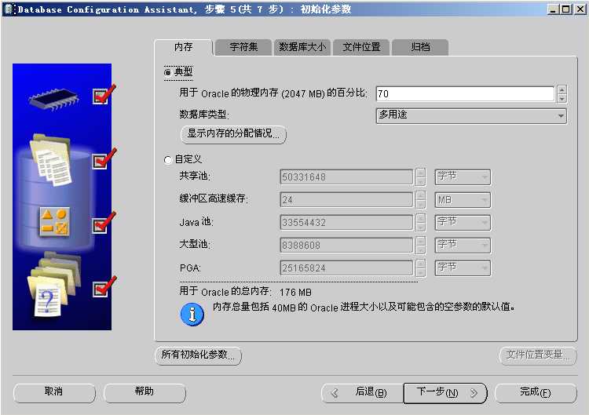Minimize the Database Configuration Assistant window

(552, 9)
